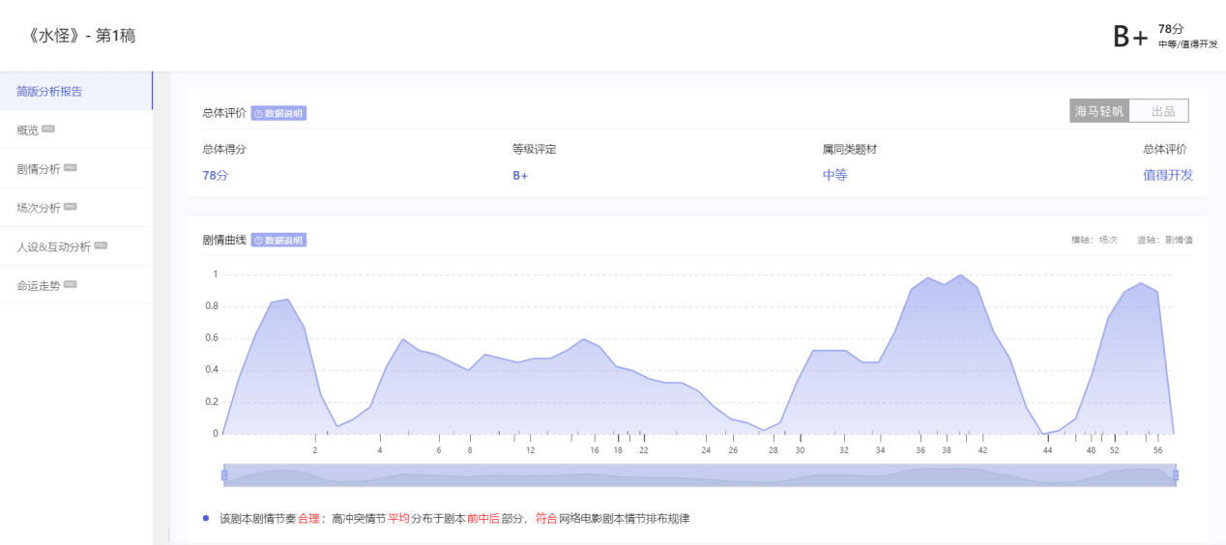Click scene 44 tick label on x-axis
The height and width of the screenshot is (545, 1226).
[1047, 450]
